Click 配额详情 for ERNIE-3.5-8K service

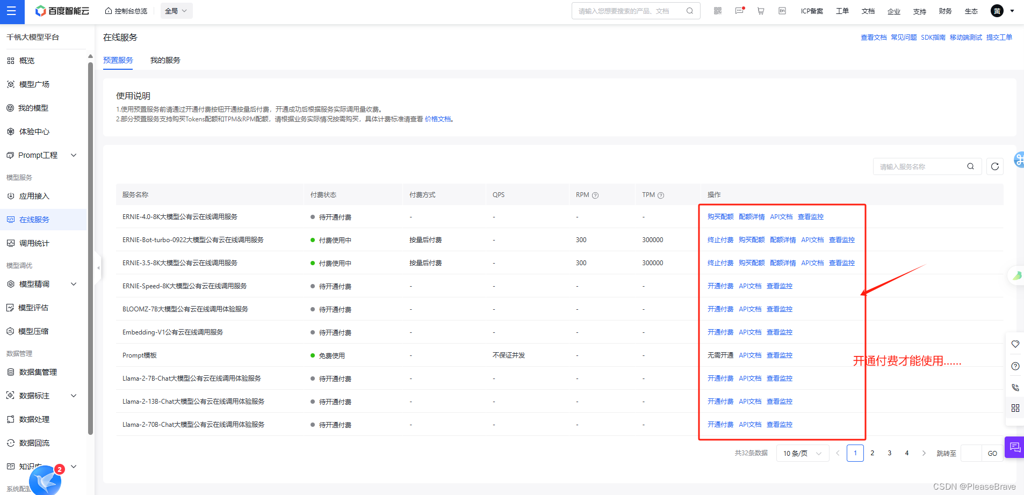[x=783, y=263]
